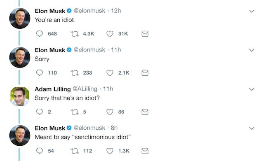This screenshot has height=161, width=268.
Task: Visit the @ALilling handle link
Action: (x=85, y=89)
